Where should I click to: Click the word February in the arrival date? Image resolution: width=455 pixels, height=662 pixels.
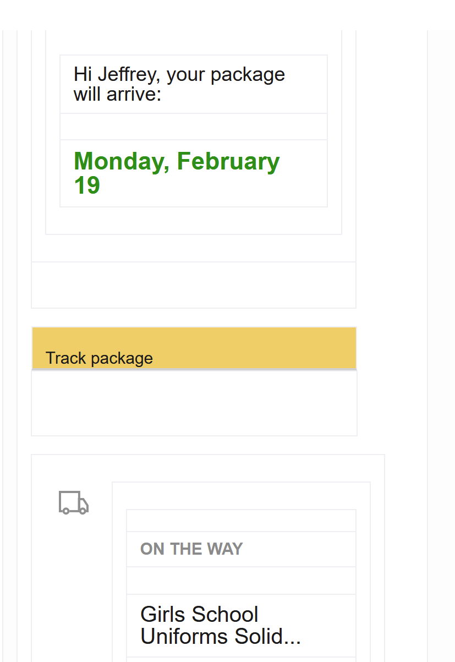pyautogui.click(x=228, y=161)
